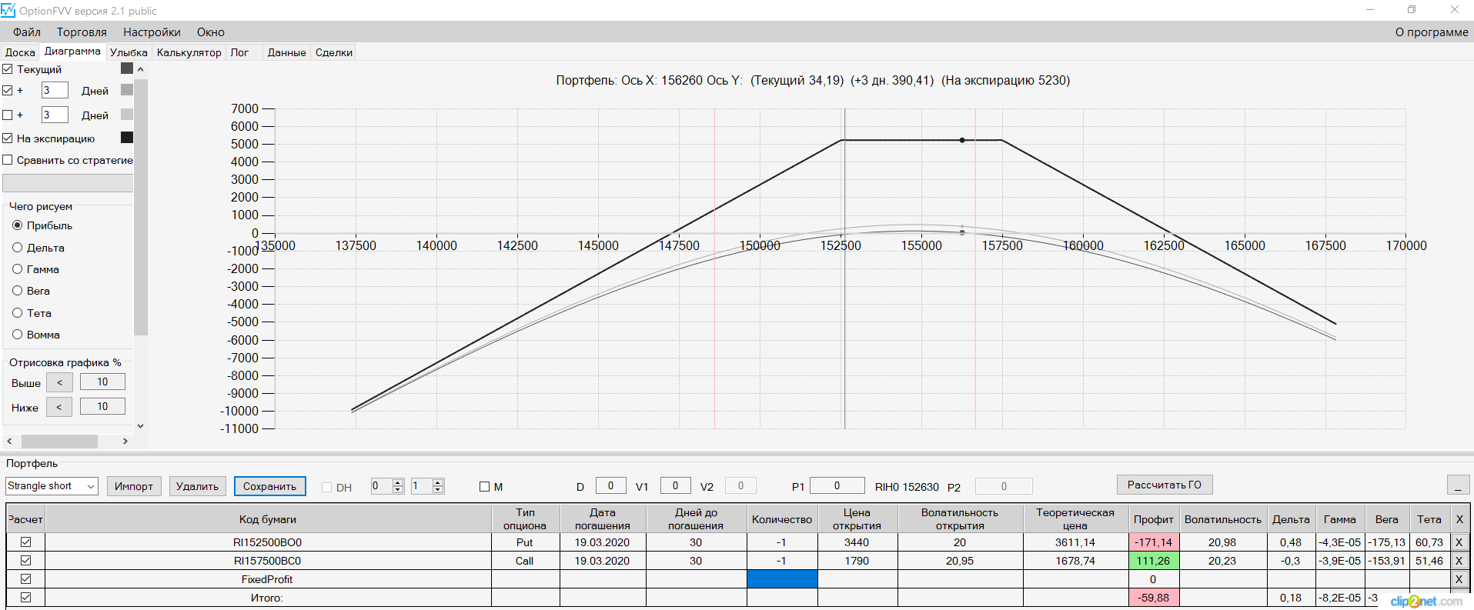The image size is (1474, 610).
Task: Click the Текущий line color swatch
Action: [127, 68]
